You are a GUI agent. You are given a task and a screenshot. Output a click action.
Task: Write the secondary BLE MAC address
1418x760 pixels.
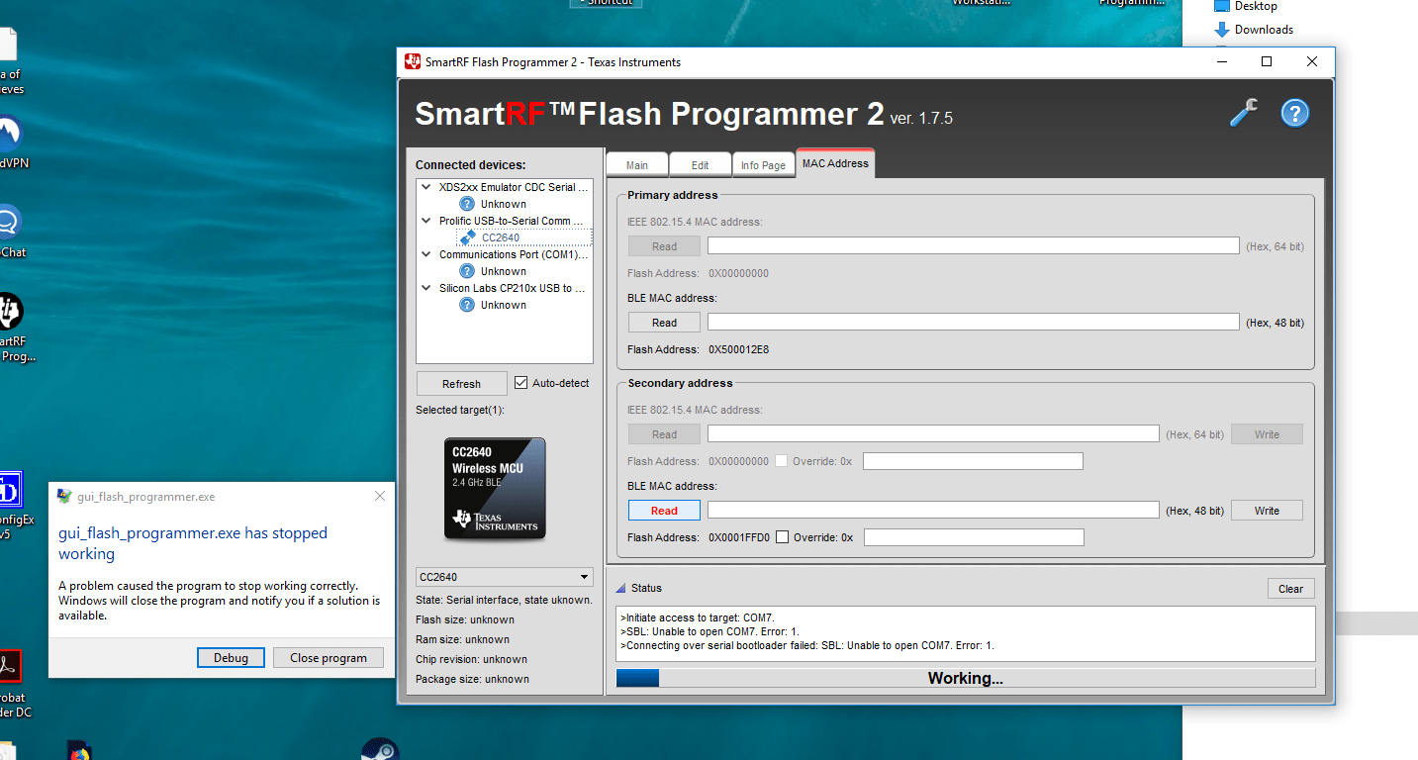[x=1267, y=511]
